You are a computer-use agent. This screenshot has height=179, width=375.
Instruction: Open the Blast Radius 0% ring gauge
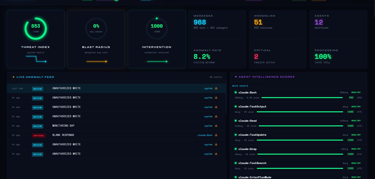tap(96, 28)
